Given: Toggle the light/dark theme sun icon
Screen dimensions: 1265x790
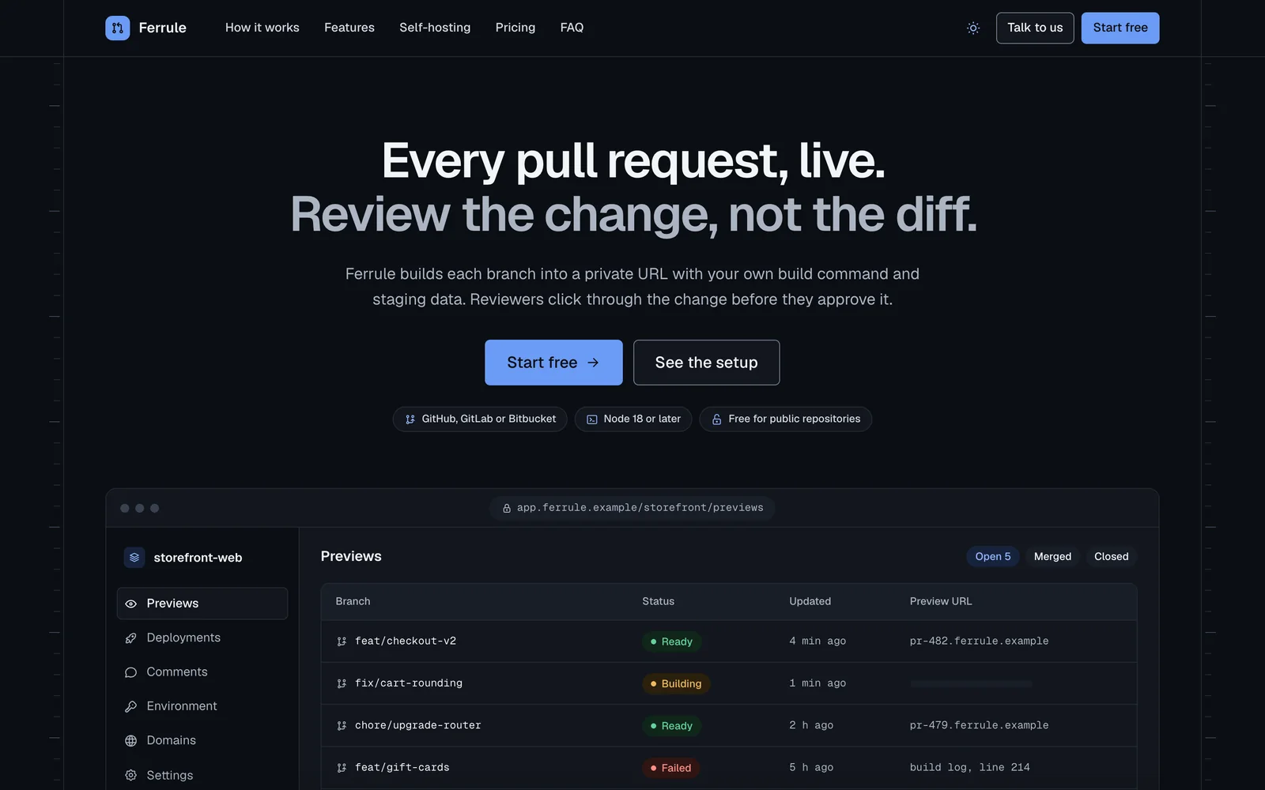Looking at the screenshot, I should (x=973, y=28).
